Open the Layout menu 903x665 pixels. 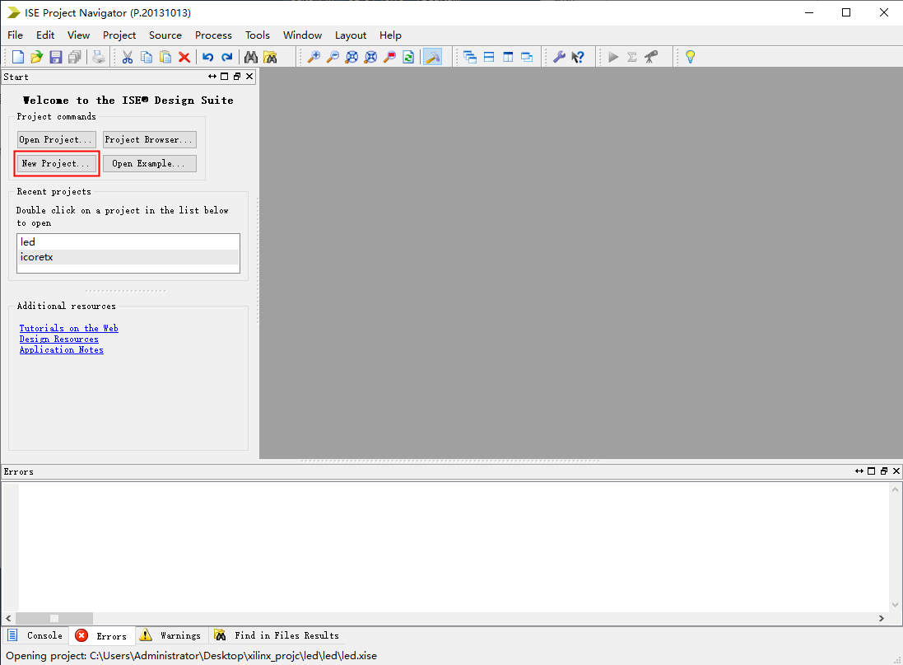click(x=351, y=35)
